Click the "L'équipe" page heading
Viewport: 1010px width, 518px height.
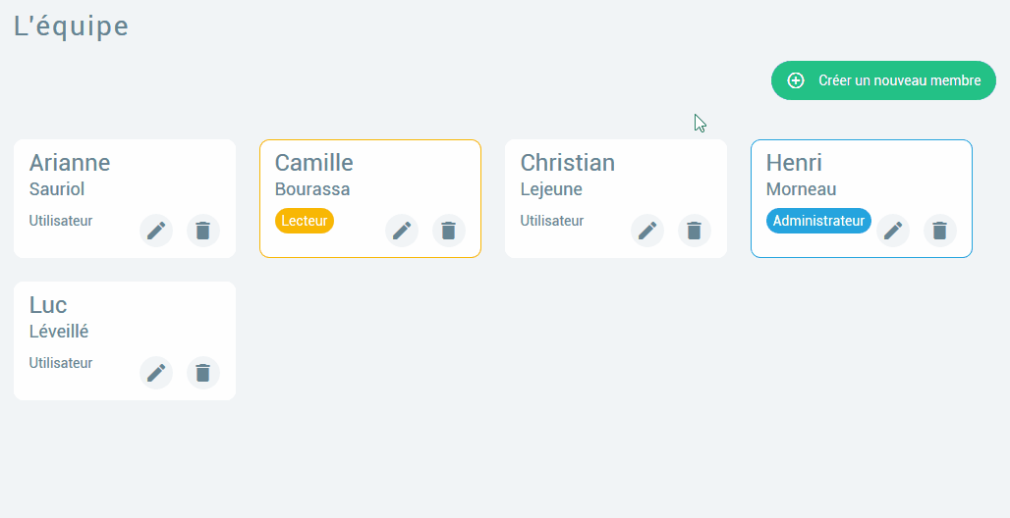tap(71, 26)
